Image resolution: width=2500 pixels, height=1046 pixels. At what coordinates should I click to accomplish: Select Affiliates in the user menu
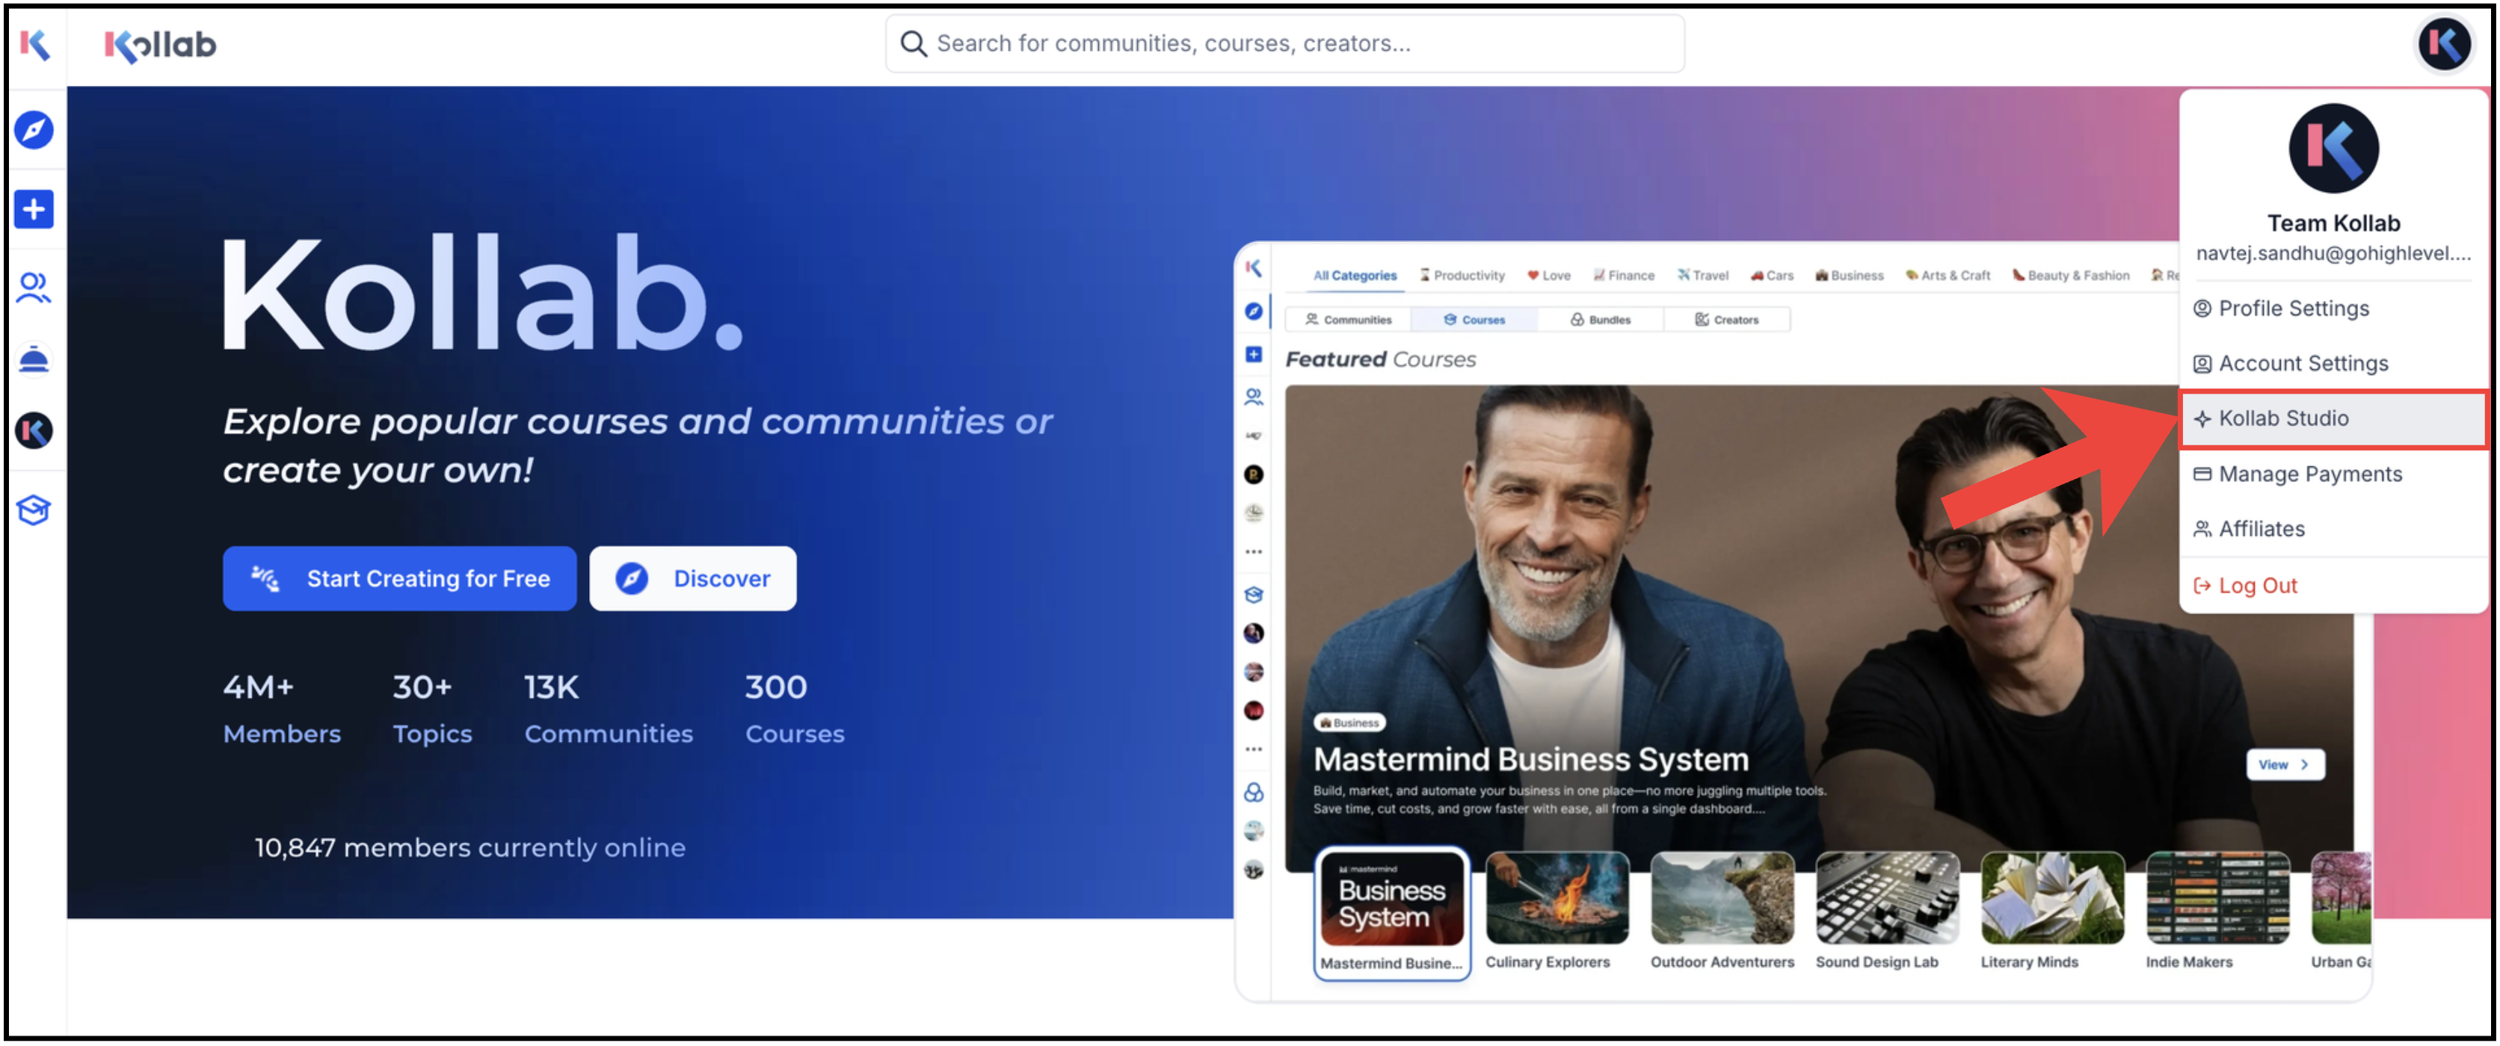[2260, 530]
